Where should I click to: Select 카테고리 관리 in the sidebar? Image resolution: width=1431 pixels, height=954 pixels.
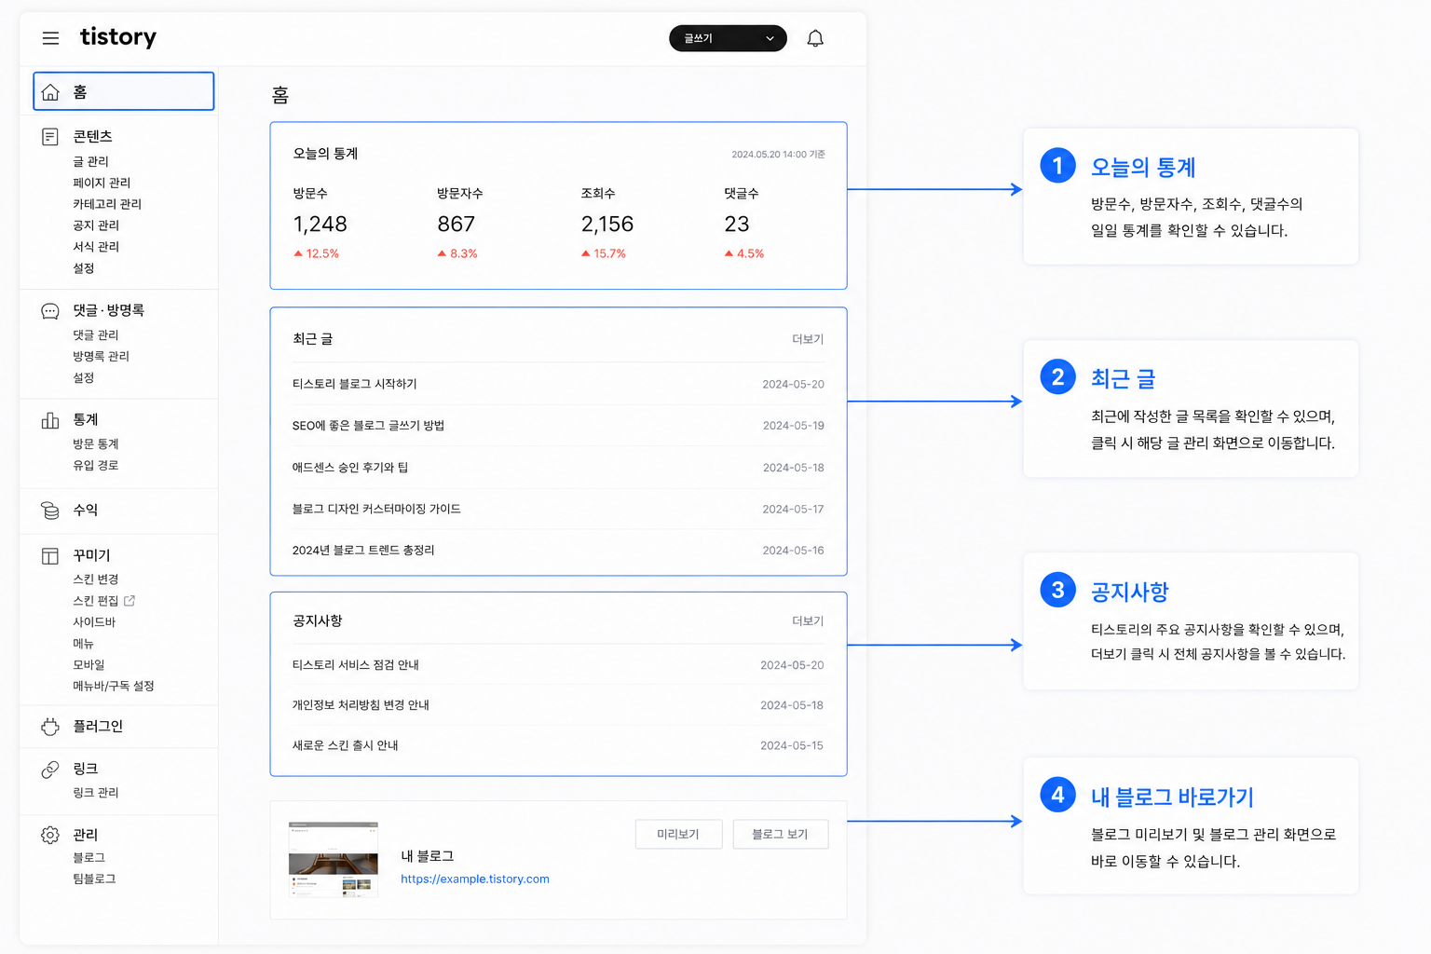coord(107,204)
